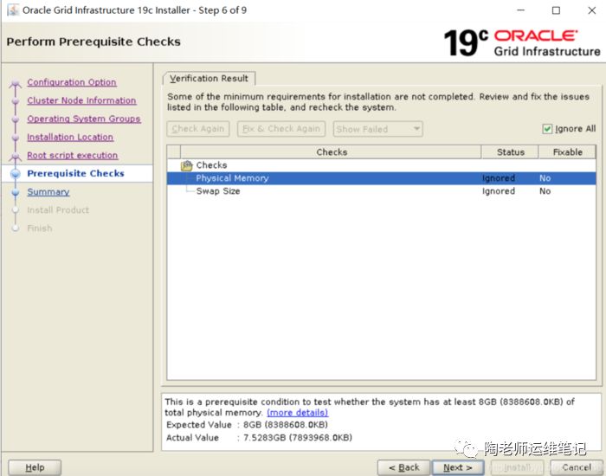Click the Cancel button
Image resolution: width=606 pixels, height=476 pixels.
[577, 467]
